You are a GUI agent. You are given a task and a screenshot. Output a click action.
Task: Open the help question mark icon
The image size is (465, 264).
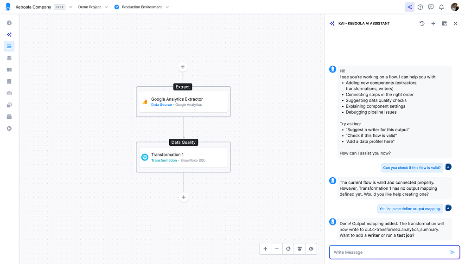[420, 7]
